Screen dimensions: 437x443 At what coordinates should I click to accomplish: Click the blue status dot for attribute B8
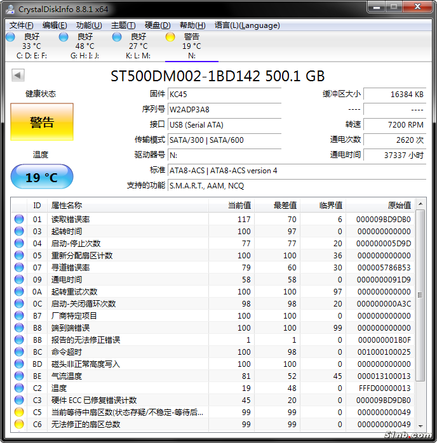(x=19, y=327)
